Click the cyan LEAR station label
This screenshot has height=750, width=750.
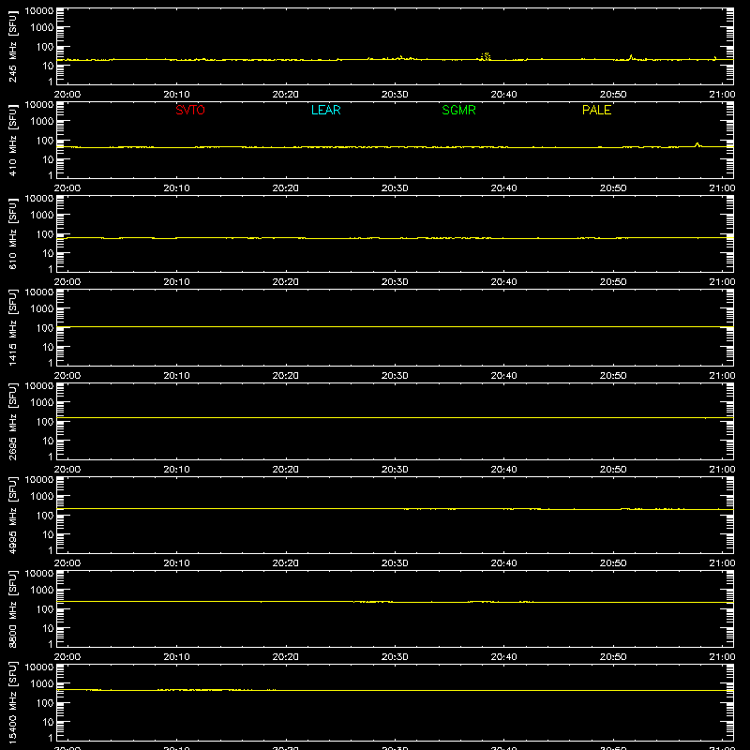[325, 110]
